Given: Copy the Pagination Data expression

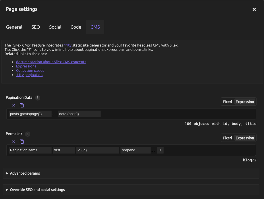Looking at the screenshot, I should tap(22, 105).
